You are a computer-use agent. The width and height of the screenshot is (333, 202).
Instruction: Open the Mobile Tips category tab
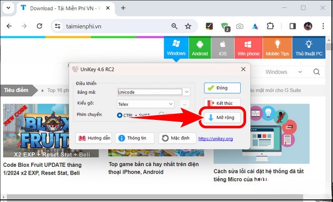277,47
